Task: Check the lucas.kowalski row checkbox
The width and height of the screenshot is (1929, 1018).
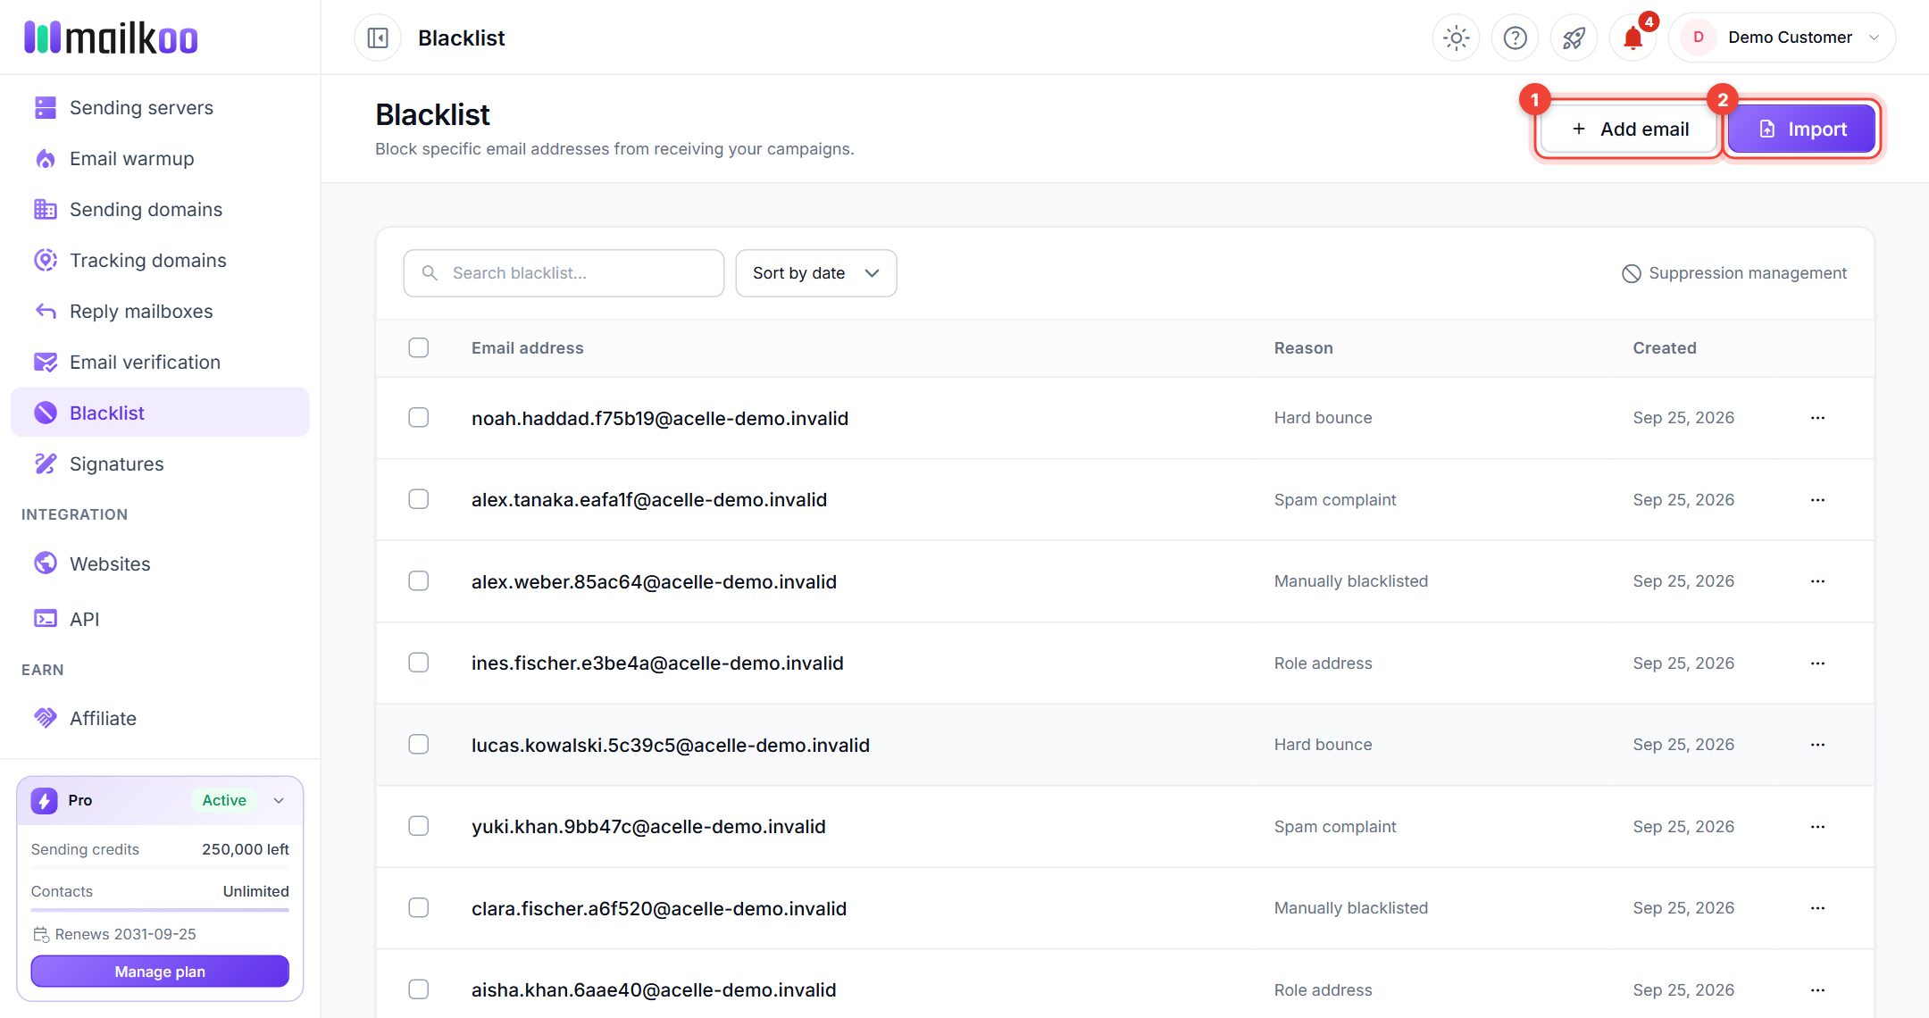Action: (x=418, y=744)
